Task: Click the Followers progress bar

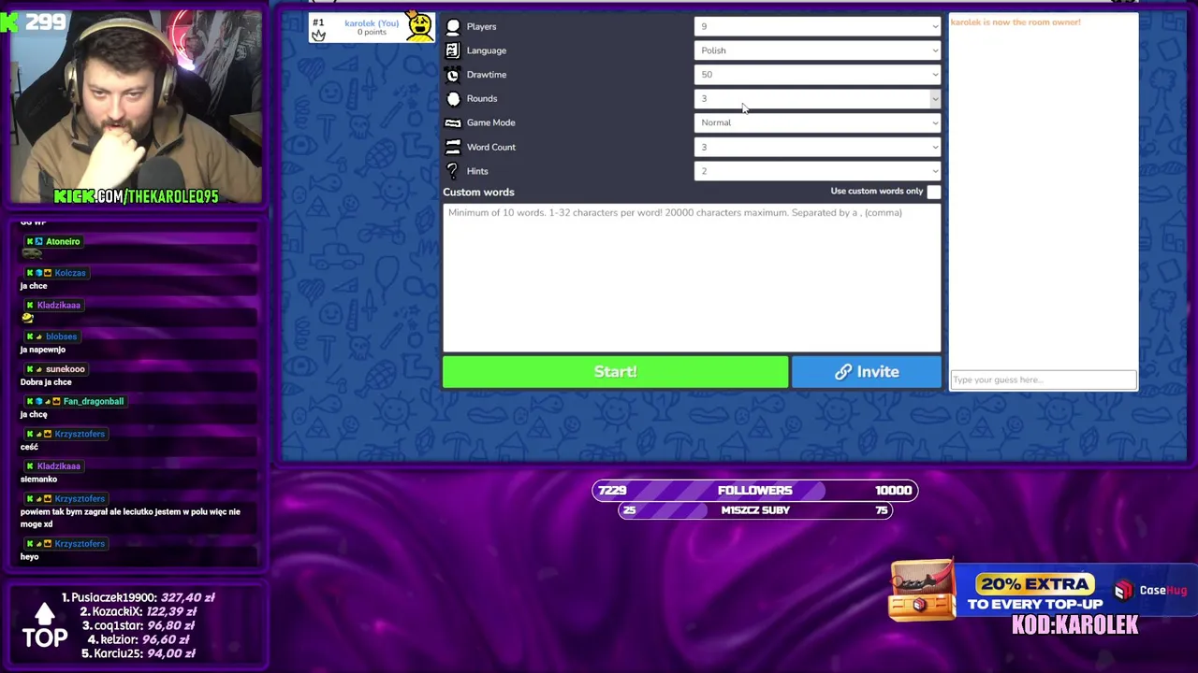Action: point(754,491)
